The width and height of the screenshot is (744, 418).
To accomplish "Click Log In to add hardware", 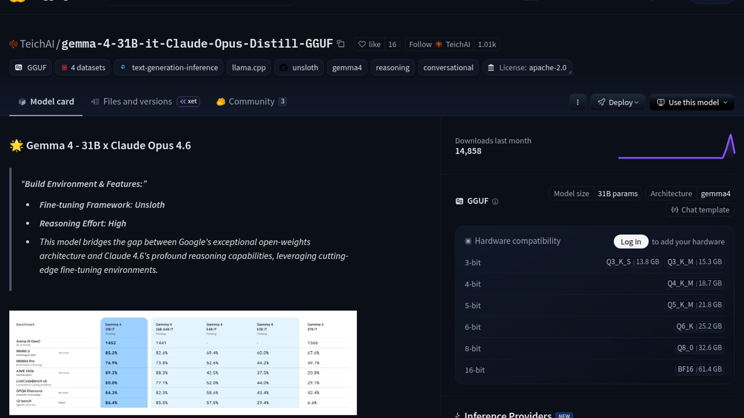I will coord(630,242).
